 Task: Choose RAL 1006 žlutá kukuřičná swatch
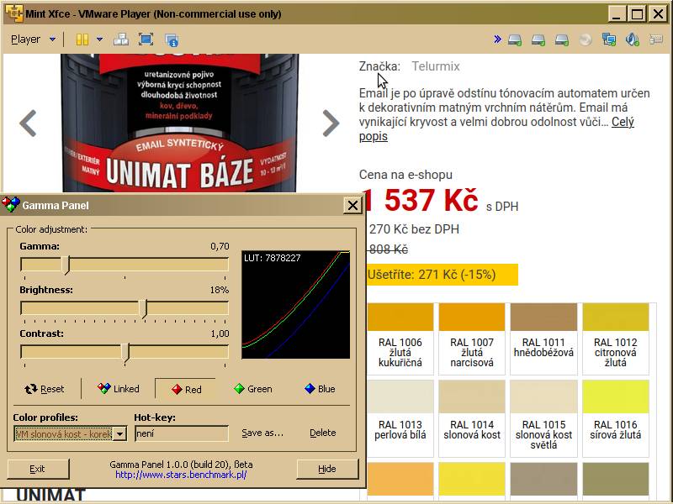click(x=400, y=339)
